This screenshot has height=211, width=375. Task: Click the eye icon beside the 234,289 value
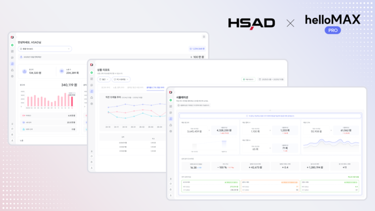(62, 71)
